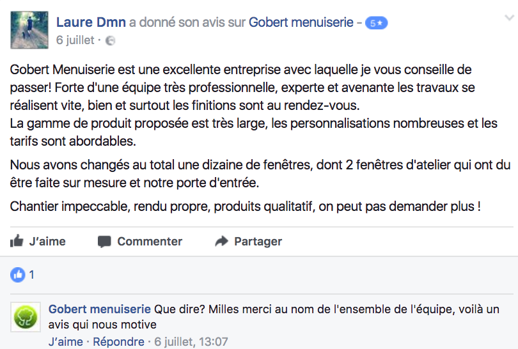The width and height of the screenshot is (518, 349).
Task: Click the review's "6 juillet" date
Action: click(75, 40)
